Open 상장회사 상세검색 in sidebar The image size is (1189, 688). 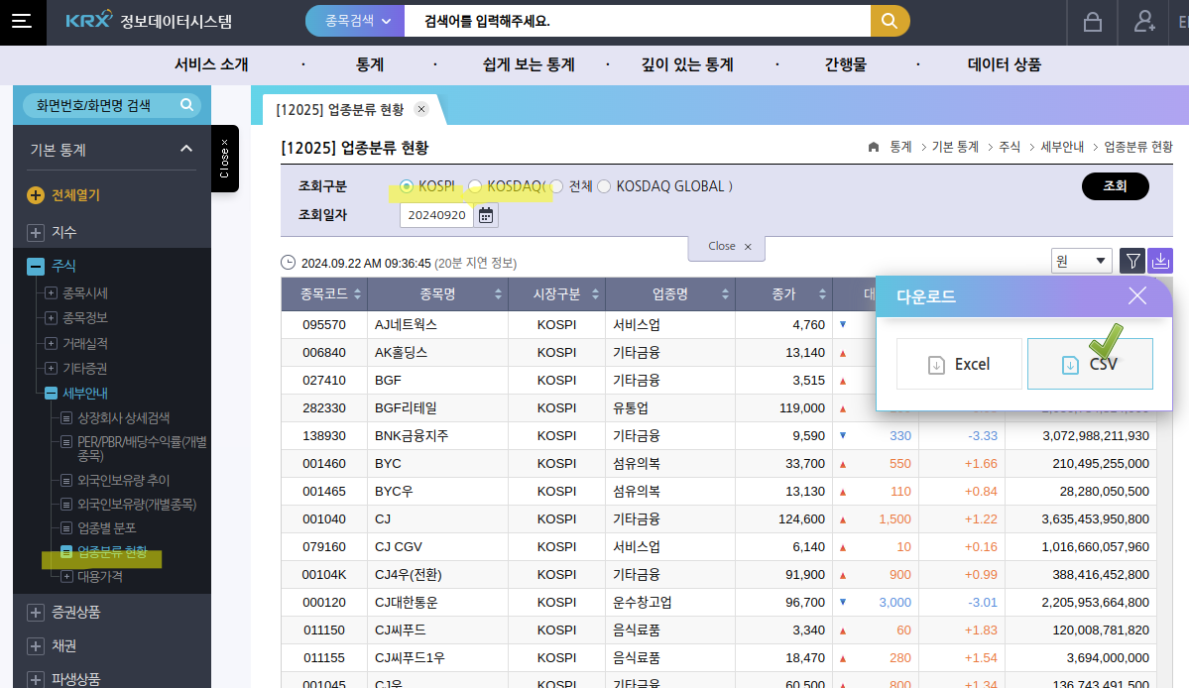tap(124, 418)
